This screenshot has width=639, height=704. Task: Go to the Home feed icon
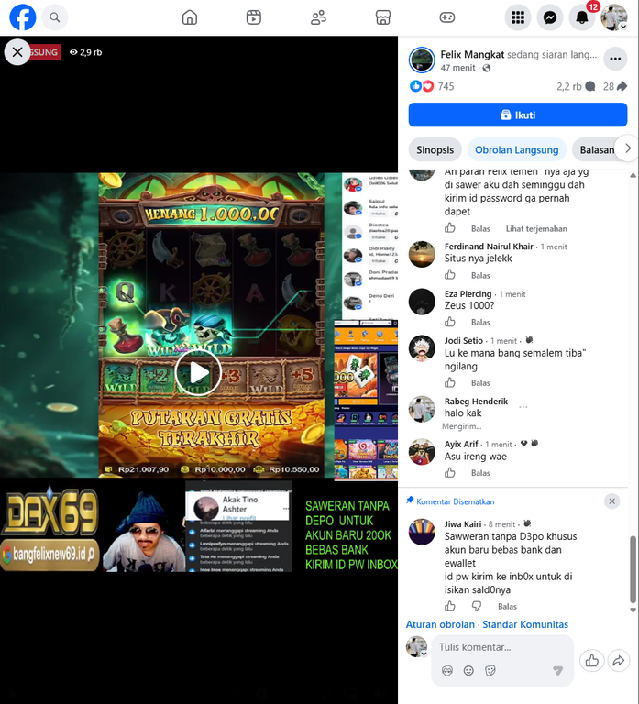pyautogui.click(x=190, y=17)
